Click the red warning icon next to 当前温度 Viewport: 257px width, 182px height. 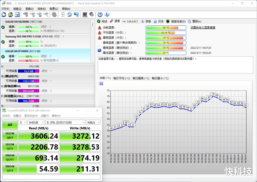(x=100, y=28)
